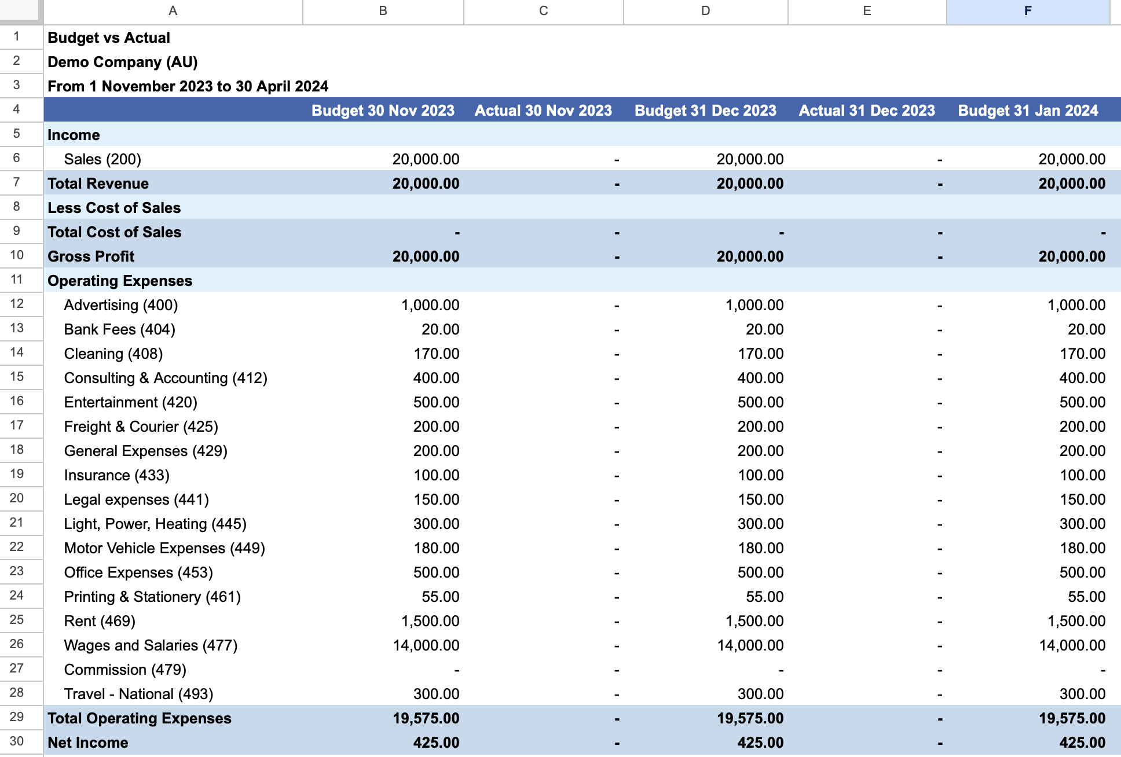Viewport: 1121px width, 757px height.
Task: Click Nov 2023 budget Cleaning value 170.00
Action: coord(383,354)
